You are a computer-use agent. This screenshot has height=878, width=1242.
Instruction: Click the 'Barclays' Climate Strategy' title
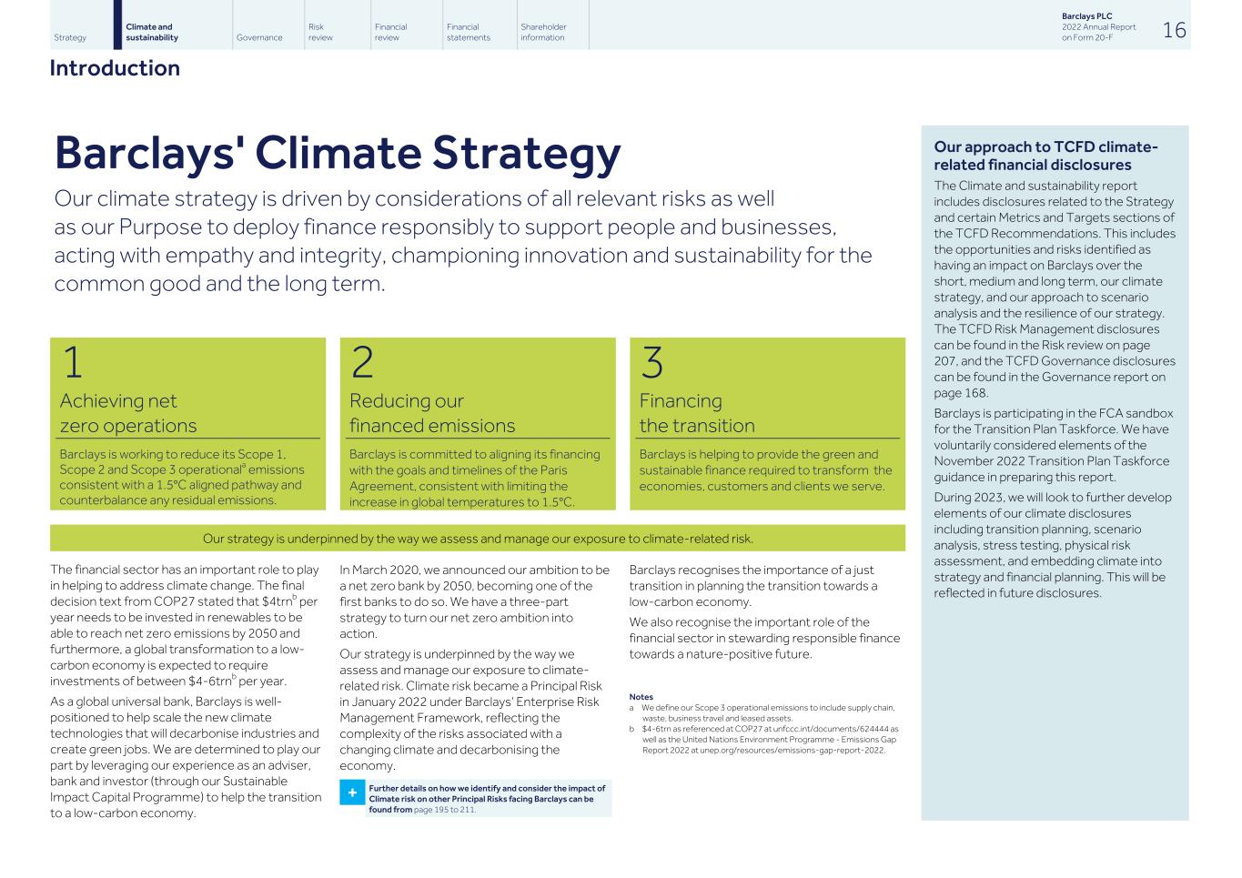click(338, 153)
